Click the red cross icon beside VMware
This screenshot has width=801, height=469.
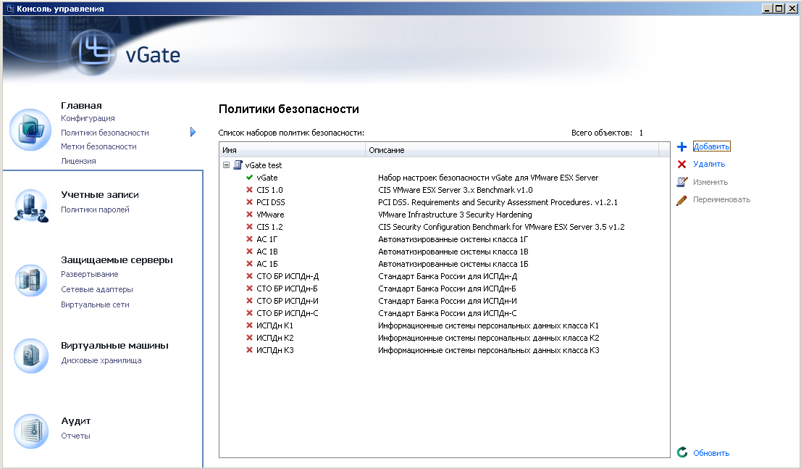(249, 215)
